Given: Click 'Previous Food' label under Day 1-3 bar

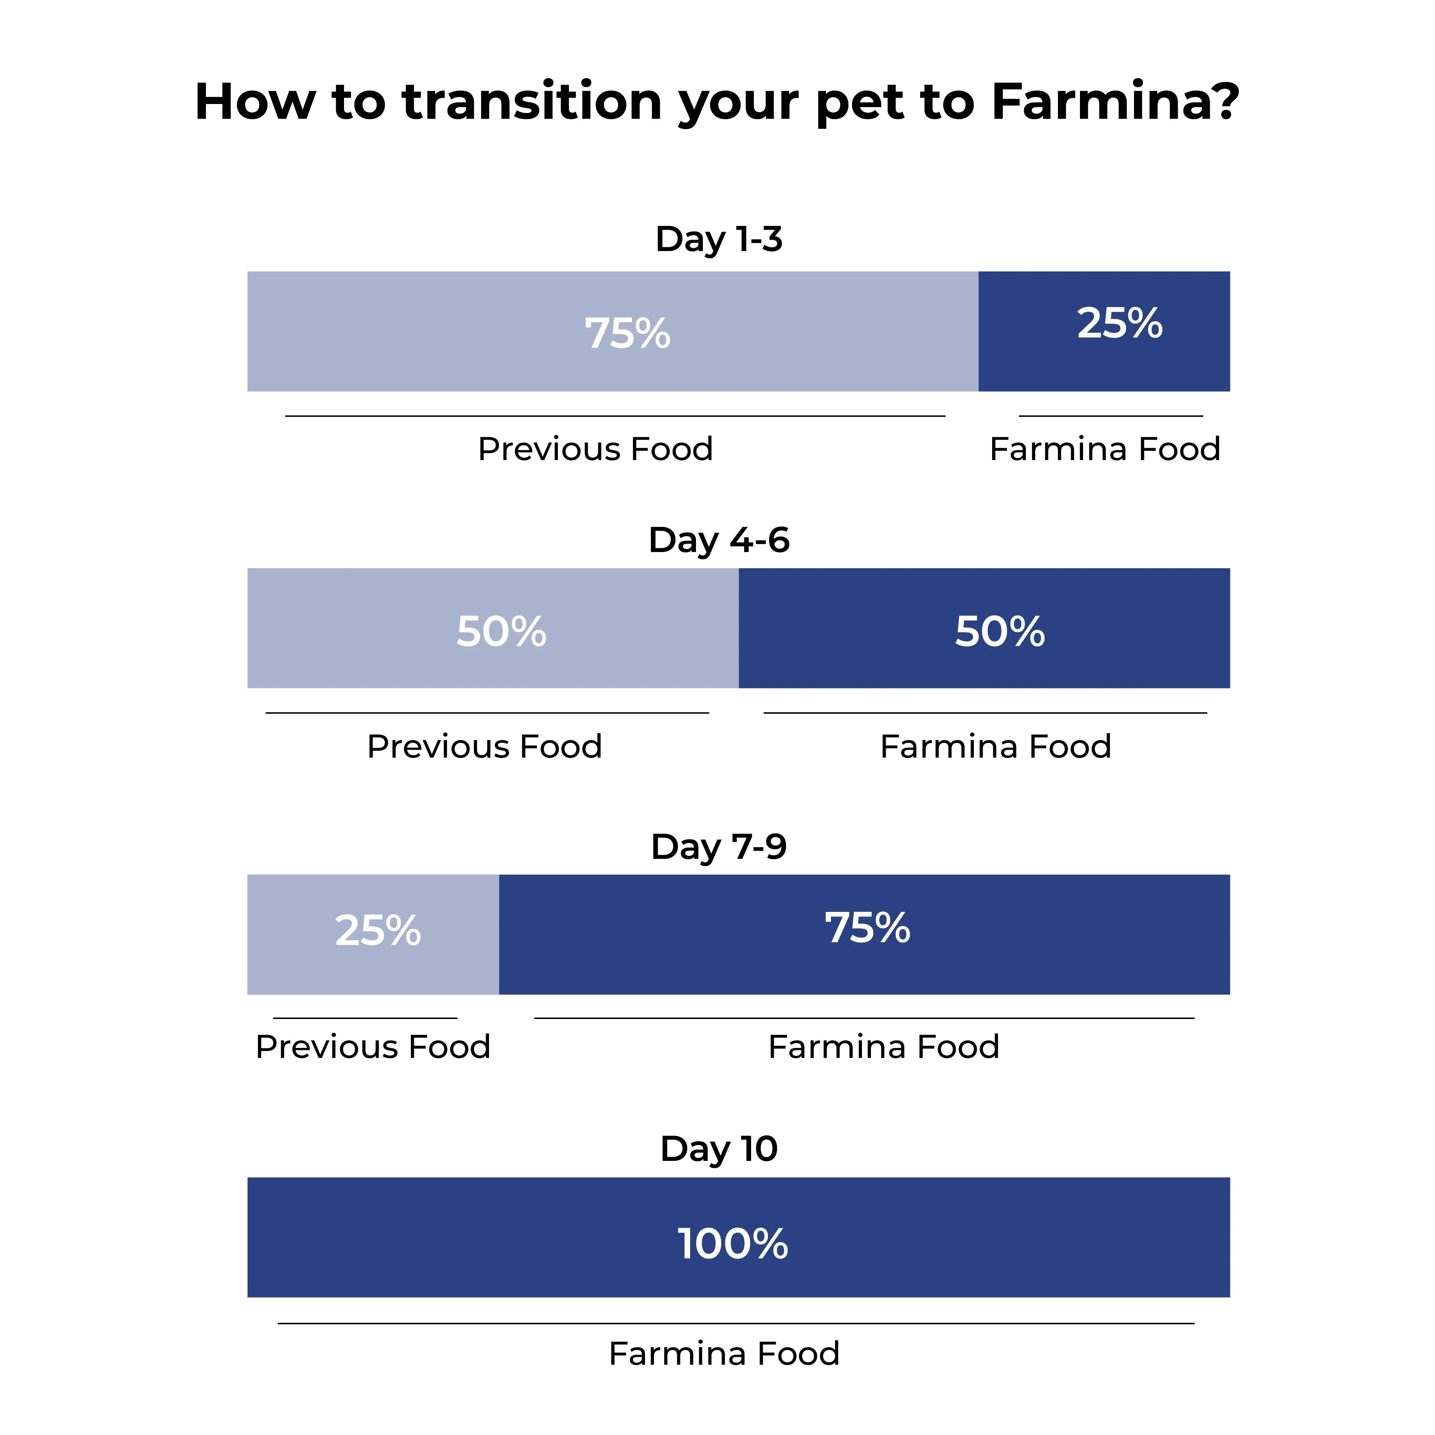Looking at the screenshot, I should [x=595, y=449].
